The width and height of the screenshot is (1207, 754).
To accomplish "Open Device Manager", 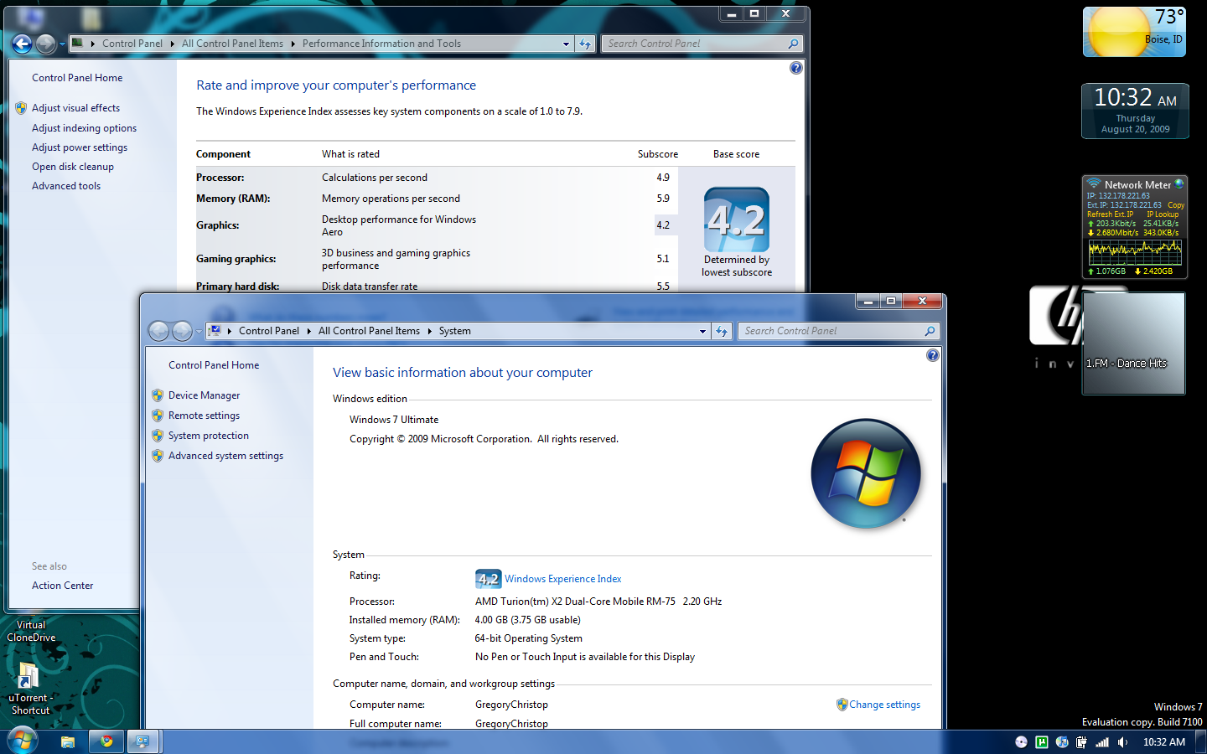I will [x=204, y=395].
